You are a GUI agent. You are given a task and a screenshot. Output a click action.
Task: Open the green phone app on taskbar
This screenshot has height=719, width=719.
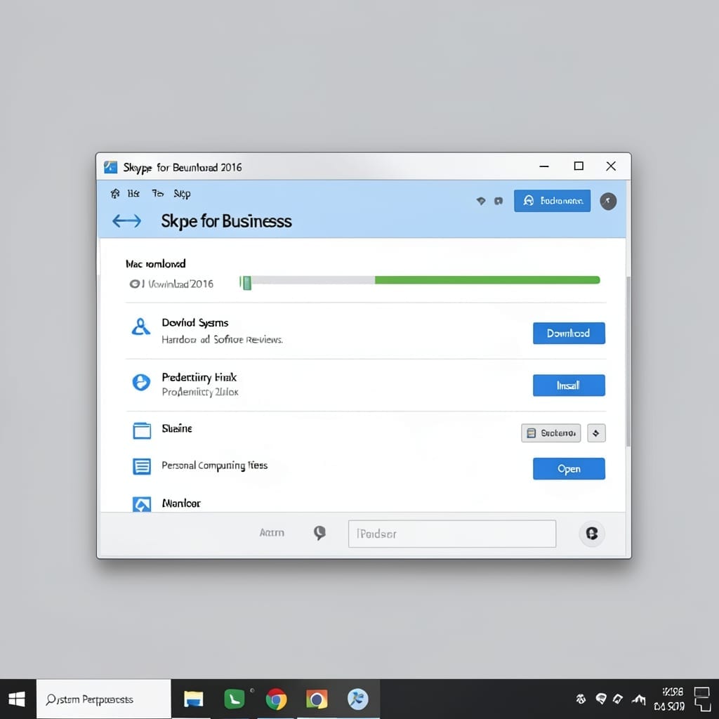click(x=235, y=699)
